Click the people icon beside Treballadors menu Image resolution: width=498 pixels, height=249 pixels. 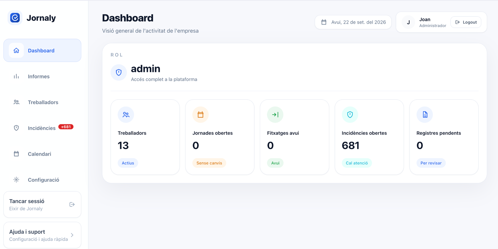[x=16, y=102]
